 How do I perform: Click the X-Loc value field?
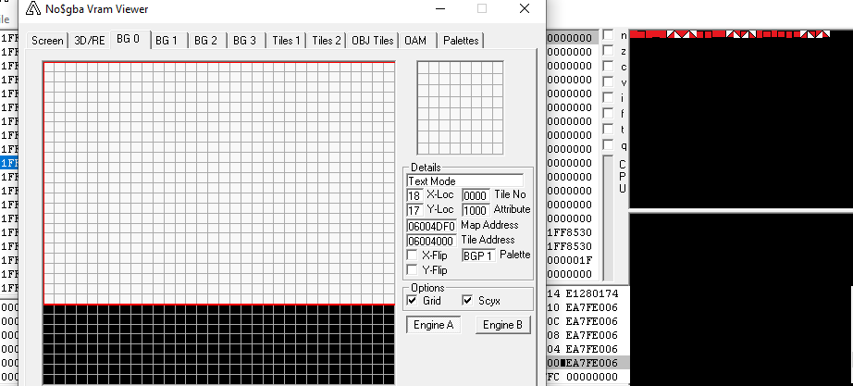click(414, 195)
